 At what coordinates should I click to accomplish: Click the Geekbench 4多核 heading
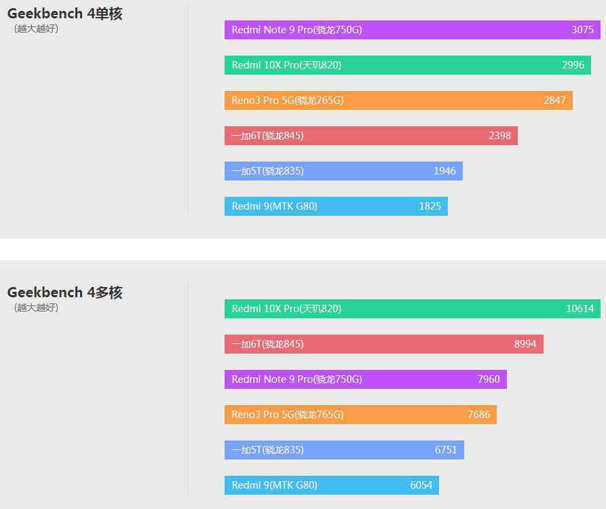click(x=65, y=293)
